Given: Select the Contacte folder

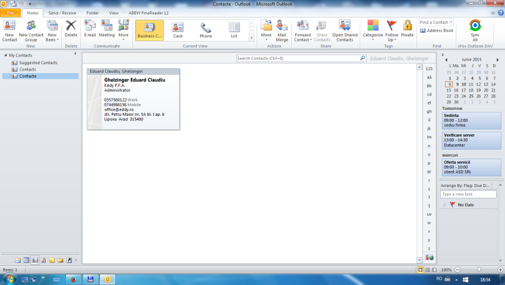Looking at the screenshot, I should click(40, 76).
